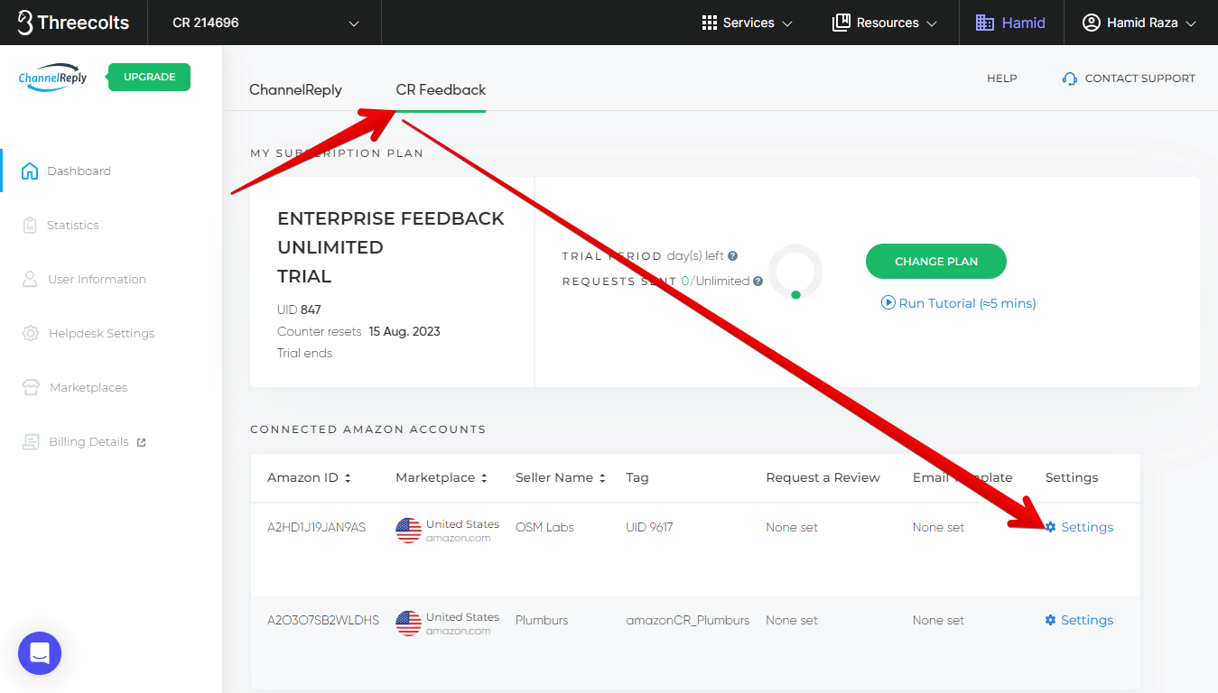The width and height of the screenshot is (1218, 693).
Task: Click the green UPGRADE button
Action: click(x=149, y=77)
